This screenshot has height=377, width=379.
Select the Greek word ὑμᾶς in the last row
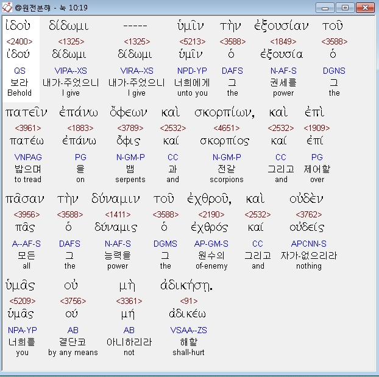coord(20,286)
